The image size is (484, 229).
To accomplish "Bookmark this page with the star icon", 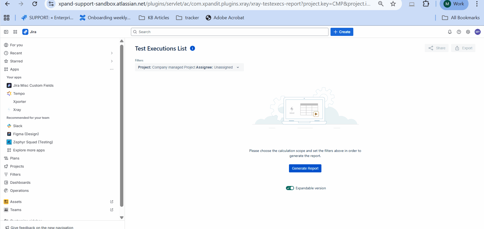I will tap(393, 4).
